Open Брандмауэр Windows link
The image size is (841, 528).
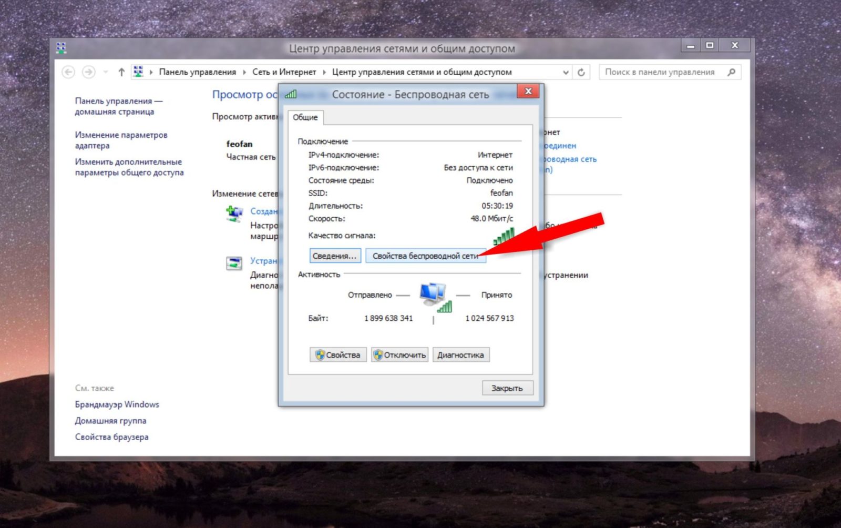[x=117, y=404]
